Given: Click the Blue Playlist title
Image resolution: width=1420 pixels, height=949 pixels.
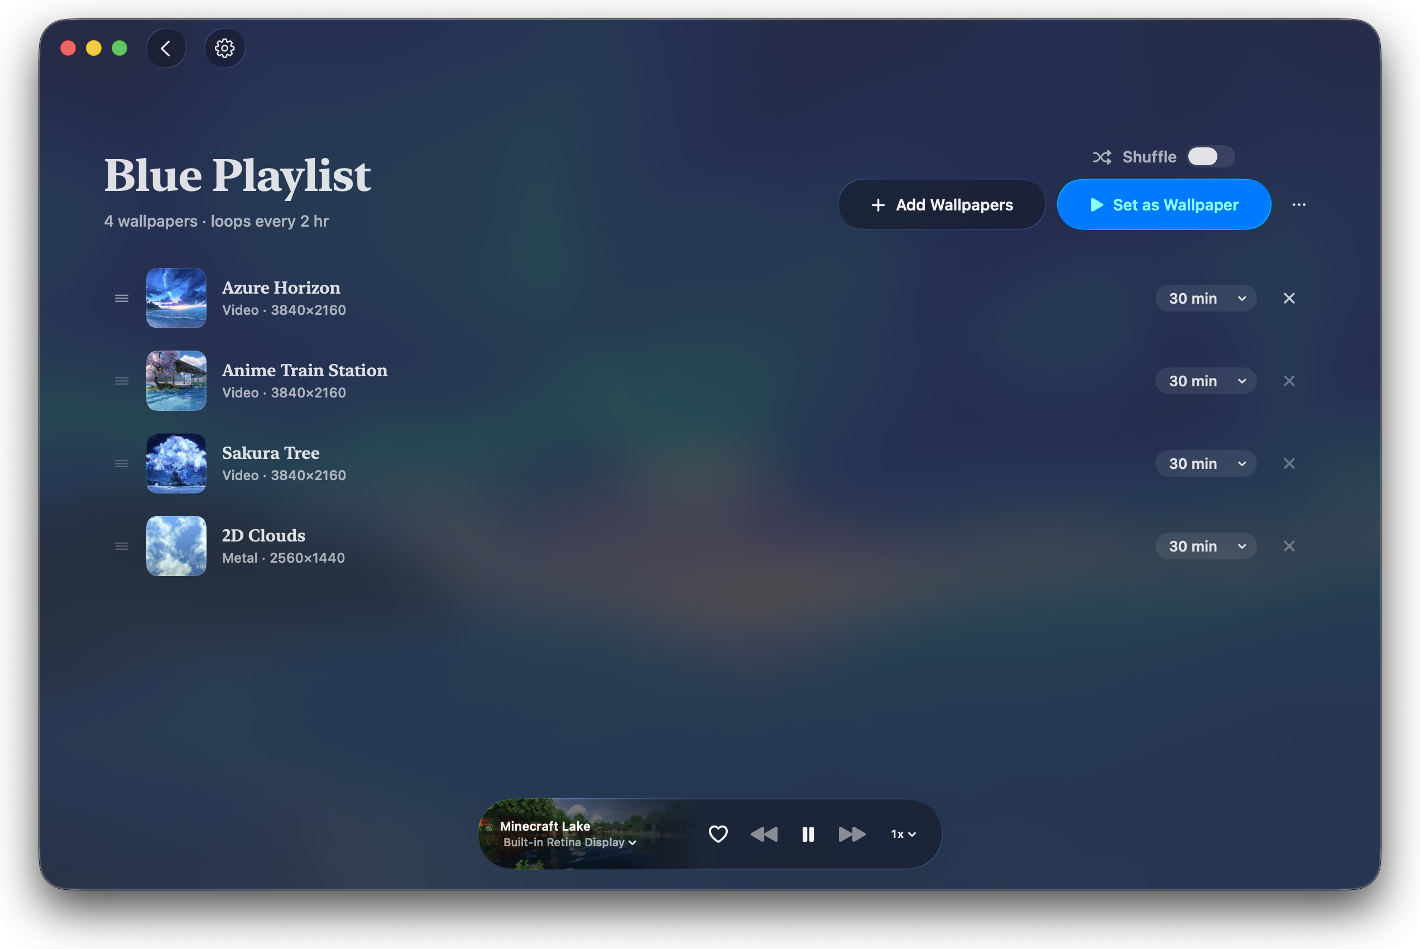Looking at the screenshot, I should click(x=237, y=175).
